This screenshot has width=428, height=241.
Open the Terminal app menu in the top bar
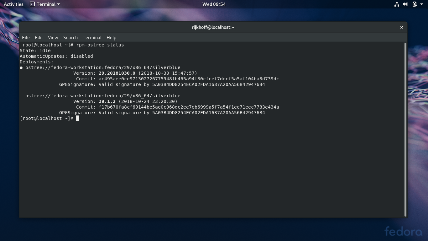[45, 4]
